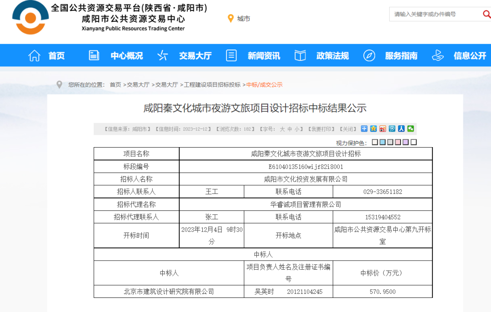Click cell 华睿诚项目管理有限公司
Screen dimensions: 491x312
pyautogui.click(x=306, y=205)
